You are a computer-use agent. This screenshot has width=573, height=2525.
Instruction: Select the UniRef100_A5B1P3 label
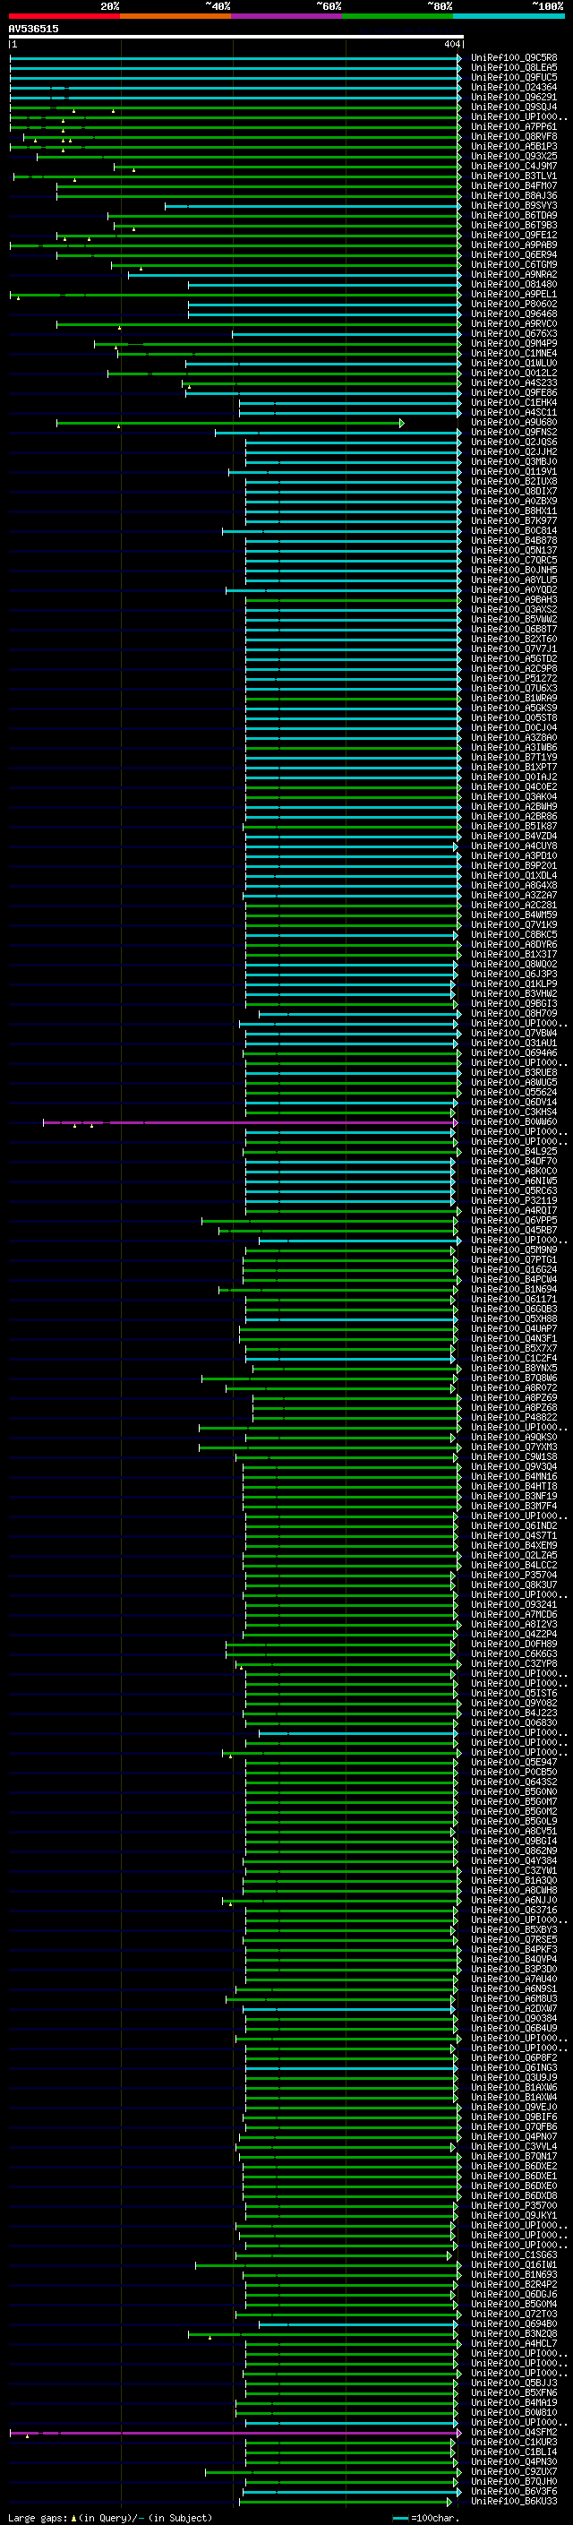pos(514,146)
